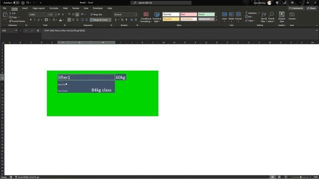Screen dimensions: 319x179
Task: Click in the Search box
Action: pos(161,3)
